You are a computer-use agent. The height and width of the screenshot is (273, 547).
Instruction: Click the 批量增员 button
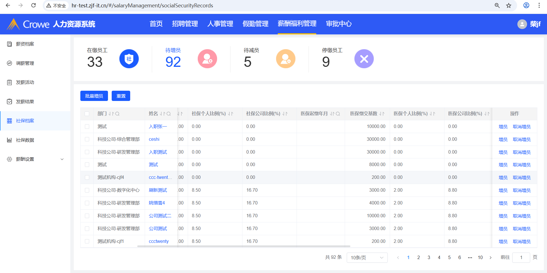click(x=94, y=96)
